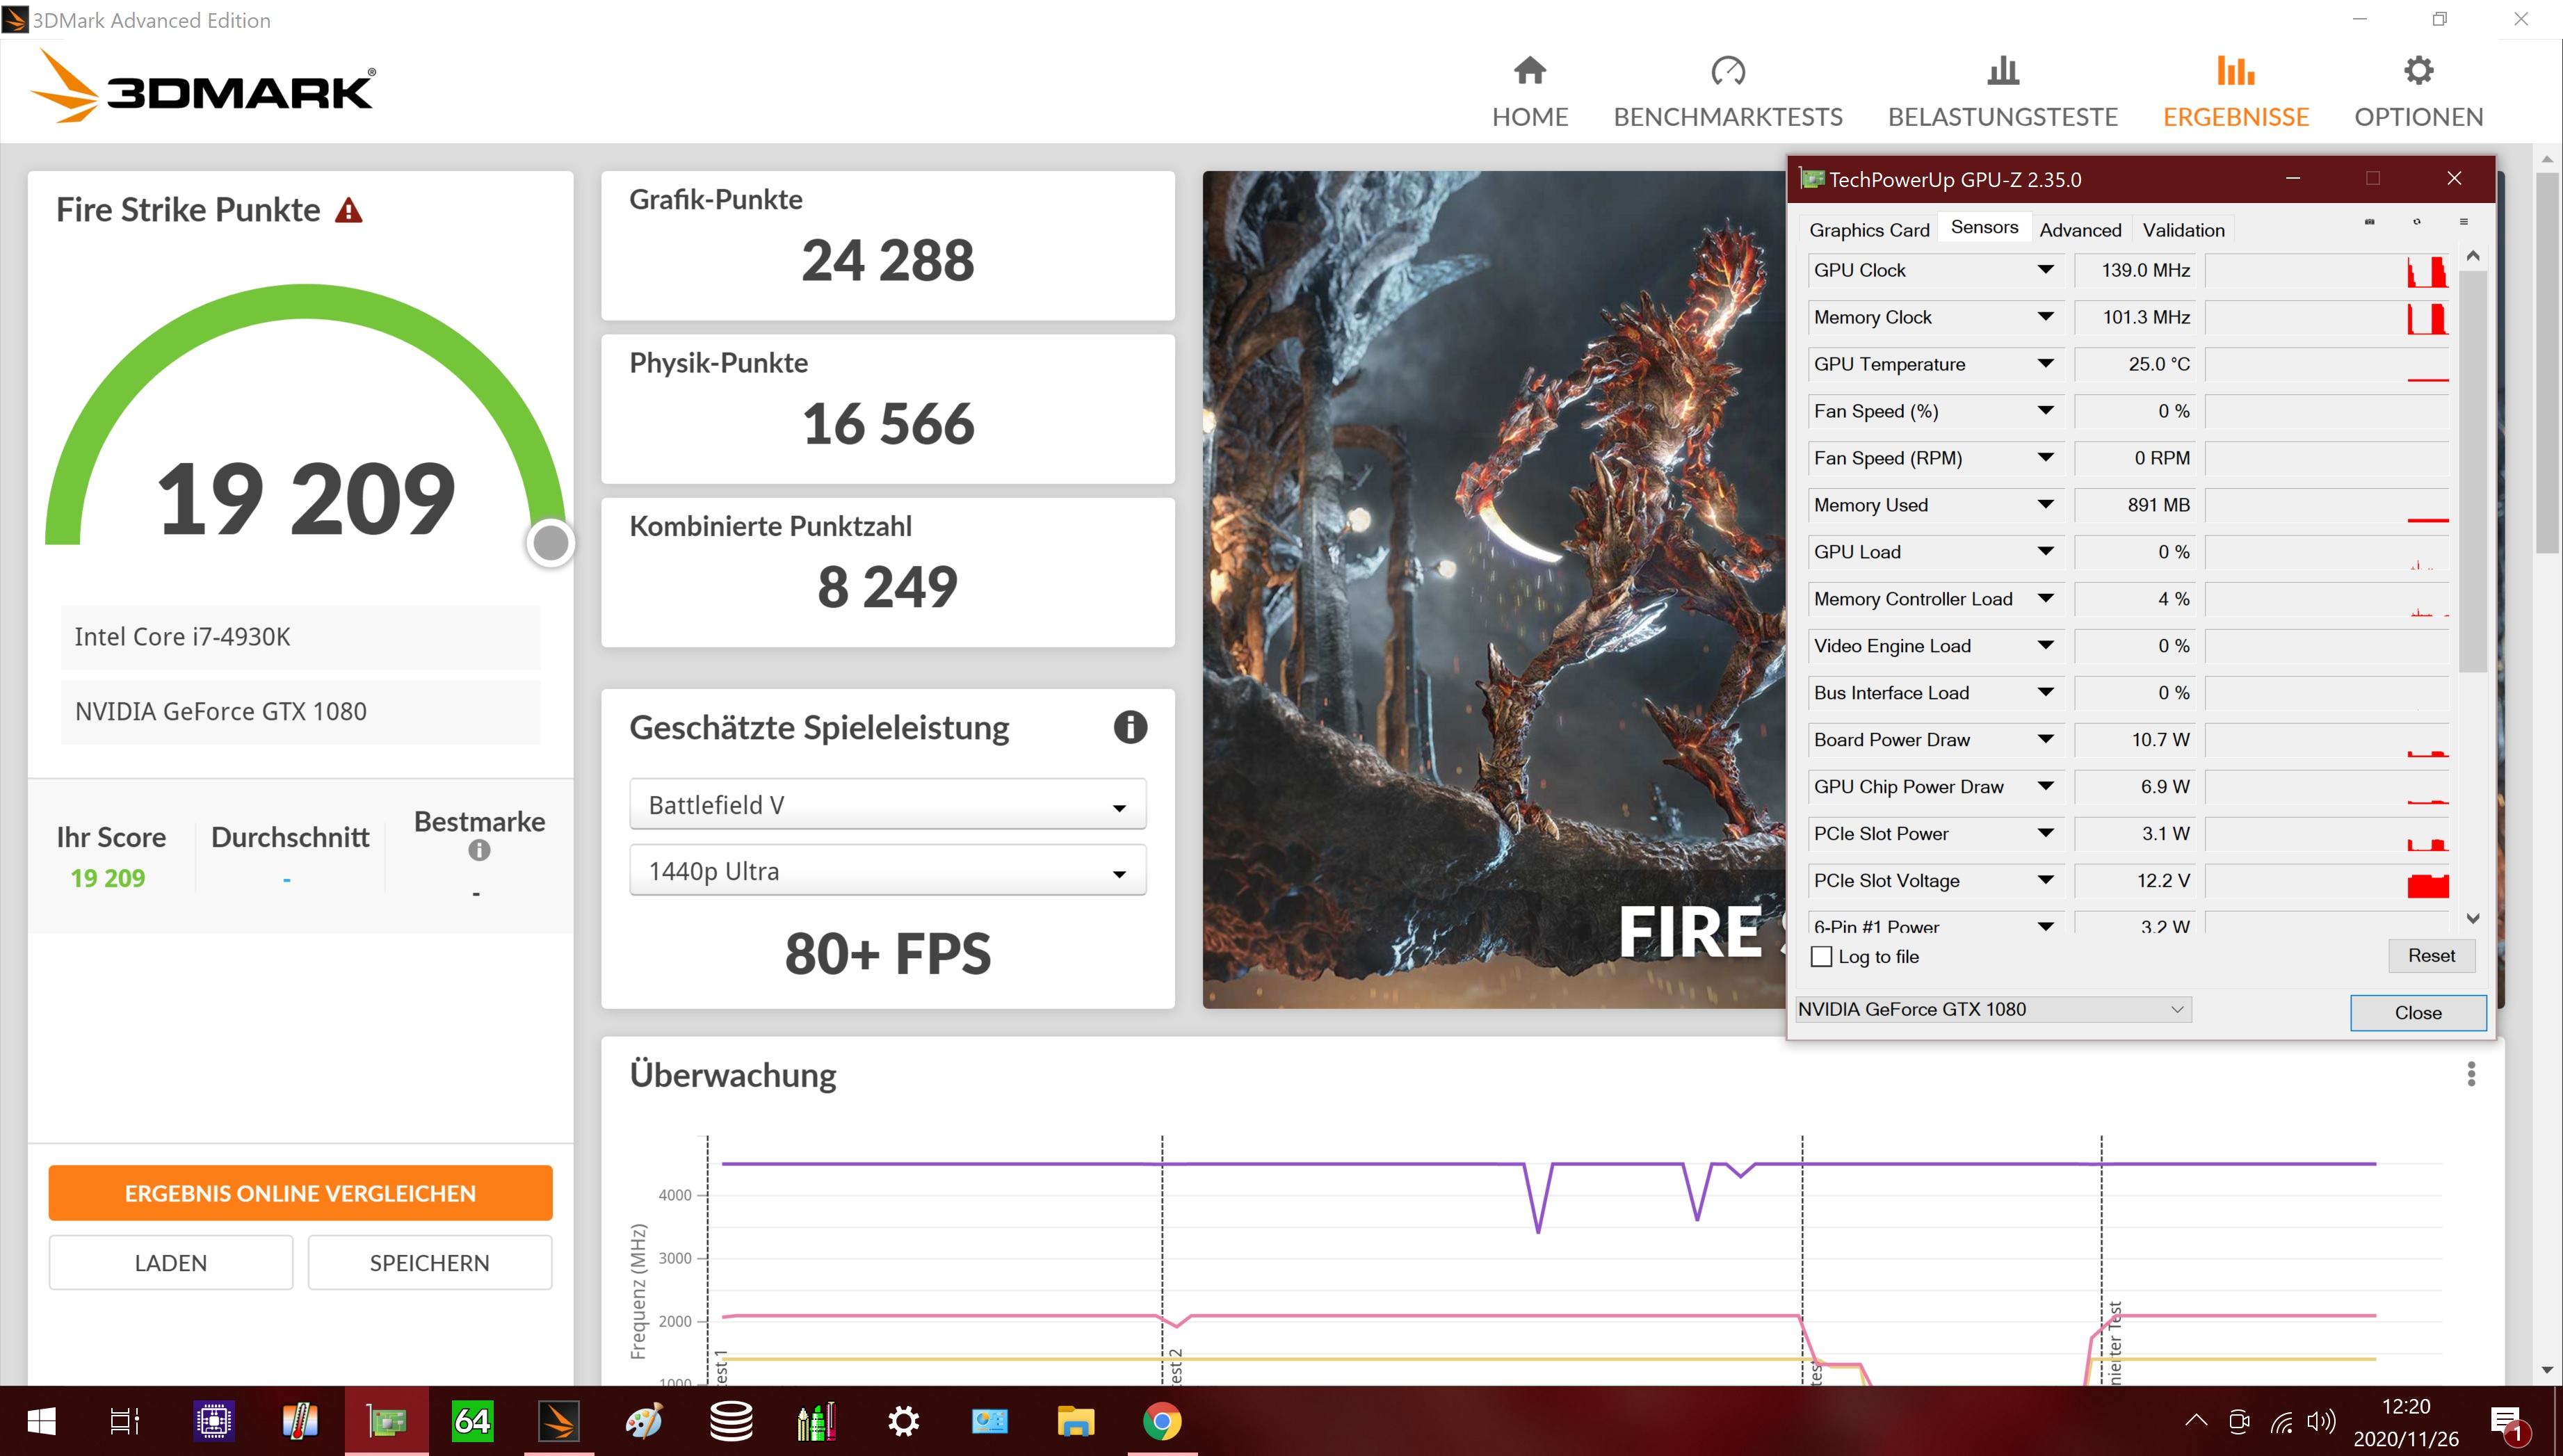The image size is (2563, 1456).
Task: Open the Validation tab in GPU-Z
Action: 2183,230
